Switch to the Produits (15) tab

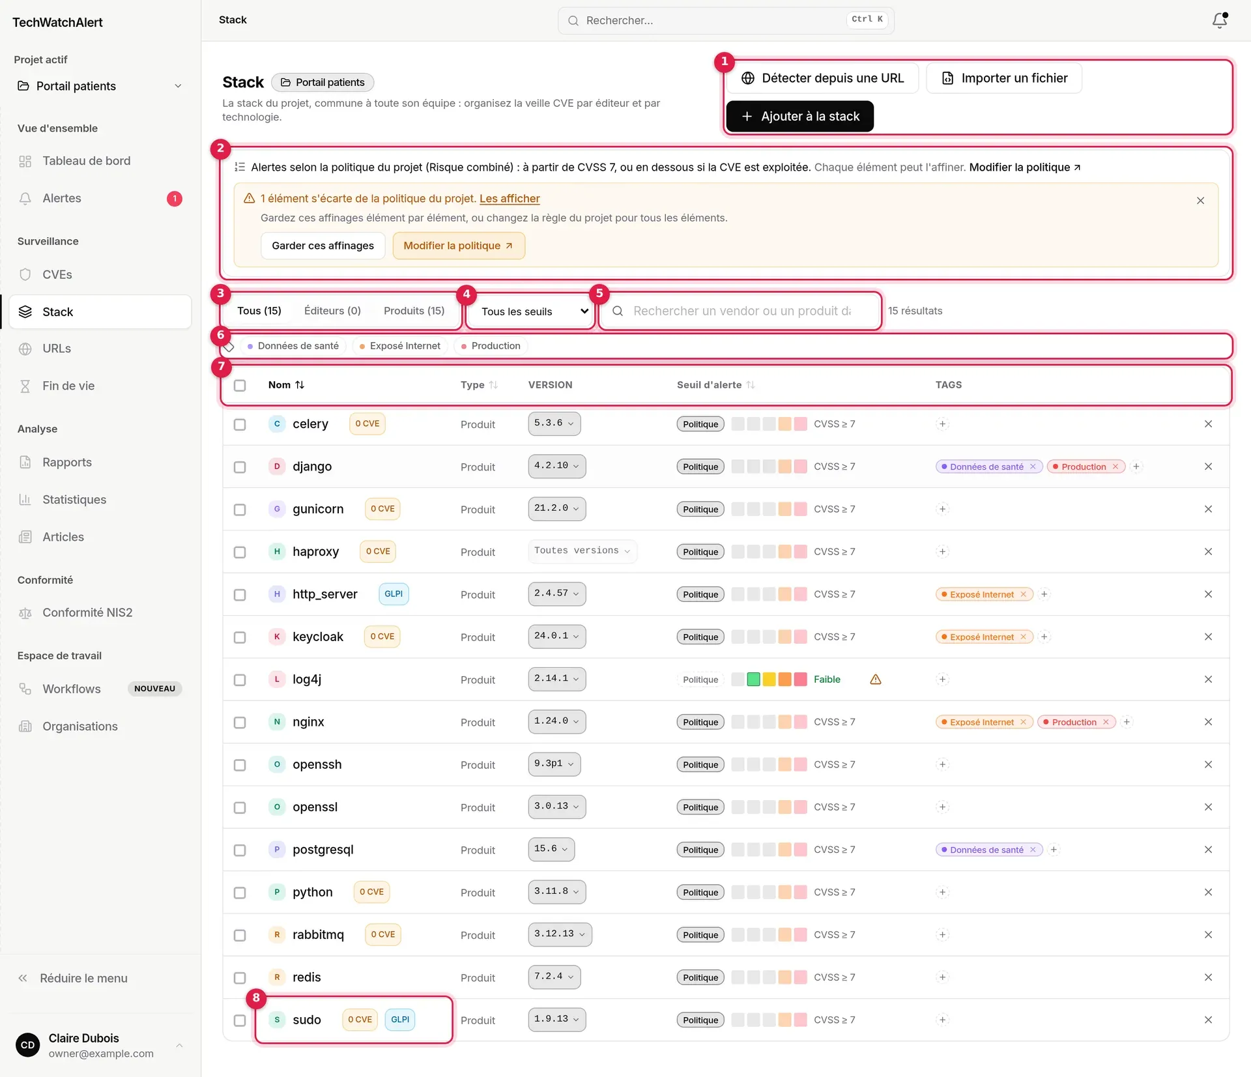(414, 311)
